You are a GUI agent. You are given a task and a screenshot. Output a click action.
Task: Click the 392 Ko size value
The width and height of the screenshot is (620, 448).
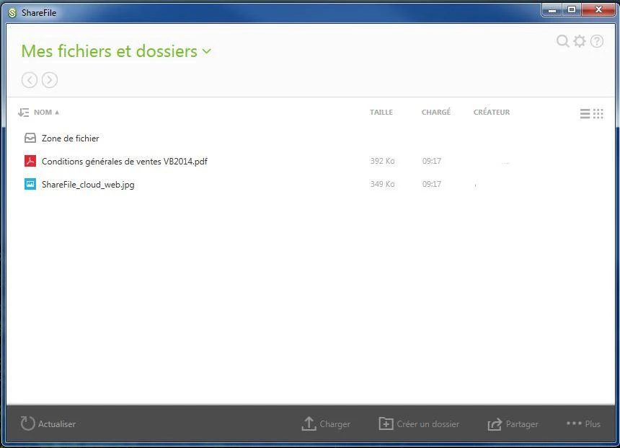click(x=382, y=161)
